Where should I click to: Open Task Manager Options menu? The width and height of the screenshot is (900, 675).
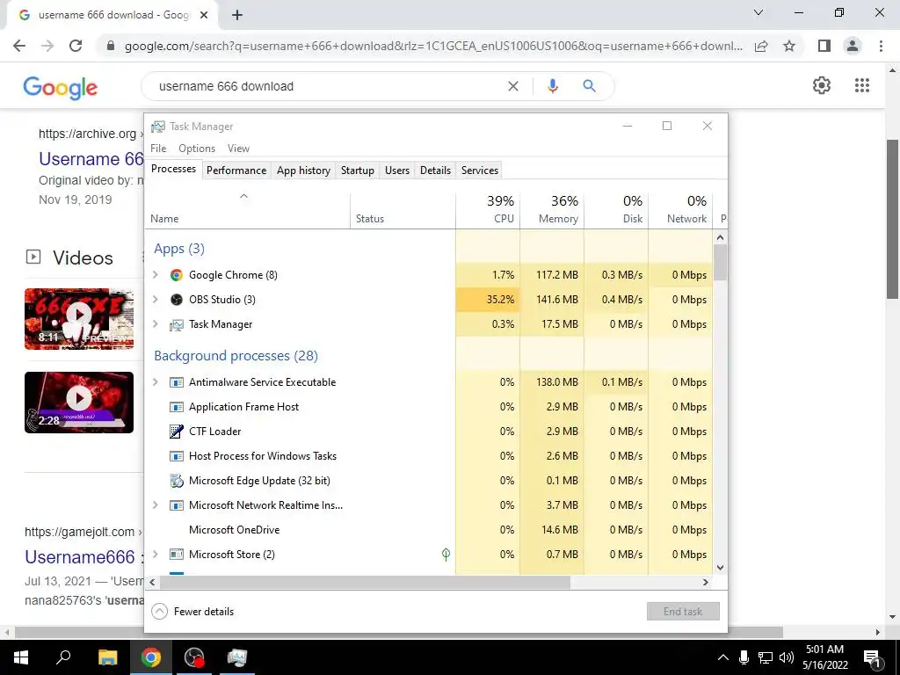197,149
